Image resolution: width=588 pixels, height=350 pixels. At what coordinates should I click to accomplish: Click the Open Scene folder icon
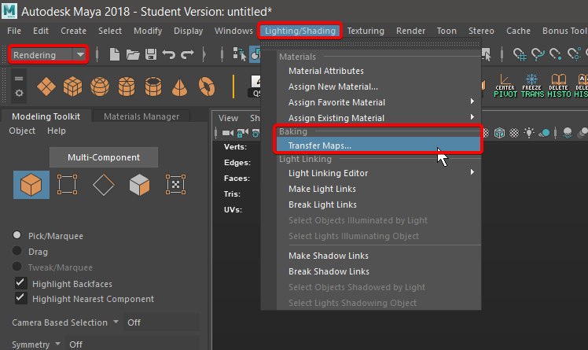pyautogui.click(x=133, y=55)
